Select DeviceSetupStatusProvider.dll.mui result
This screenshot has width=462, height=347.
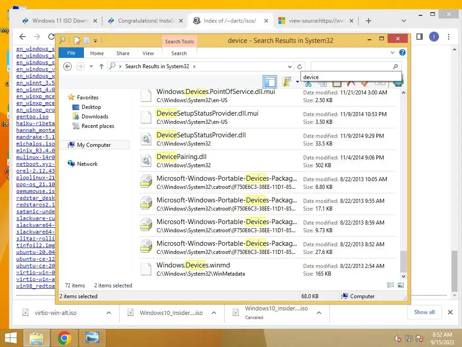[x=267, y=117]
